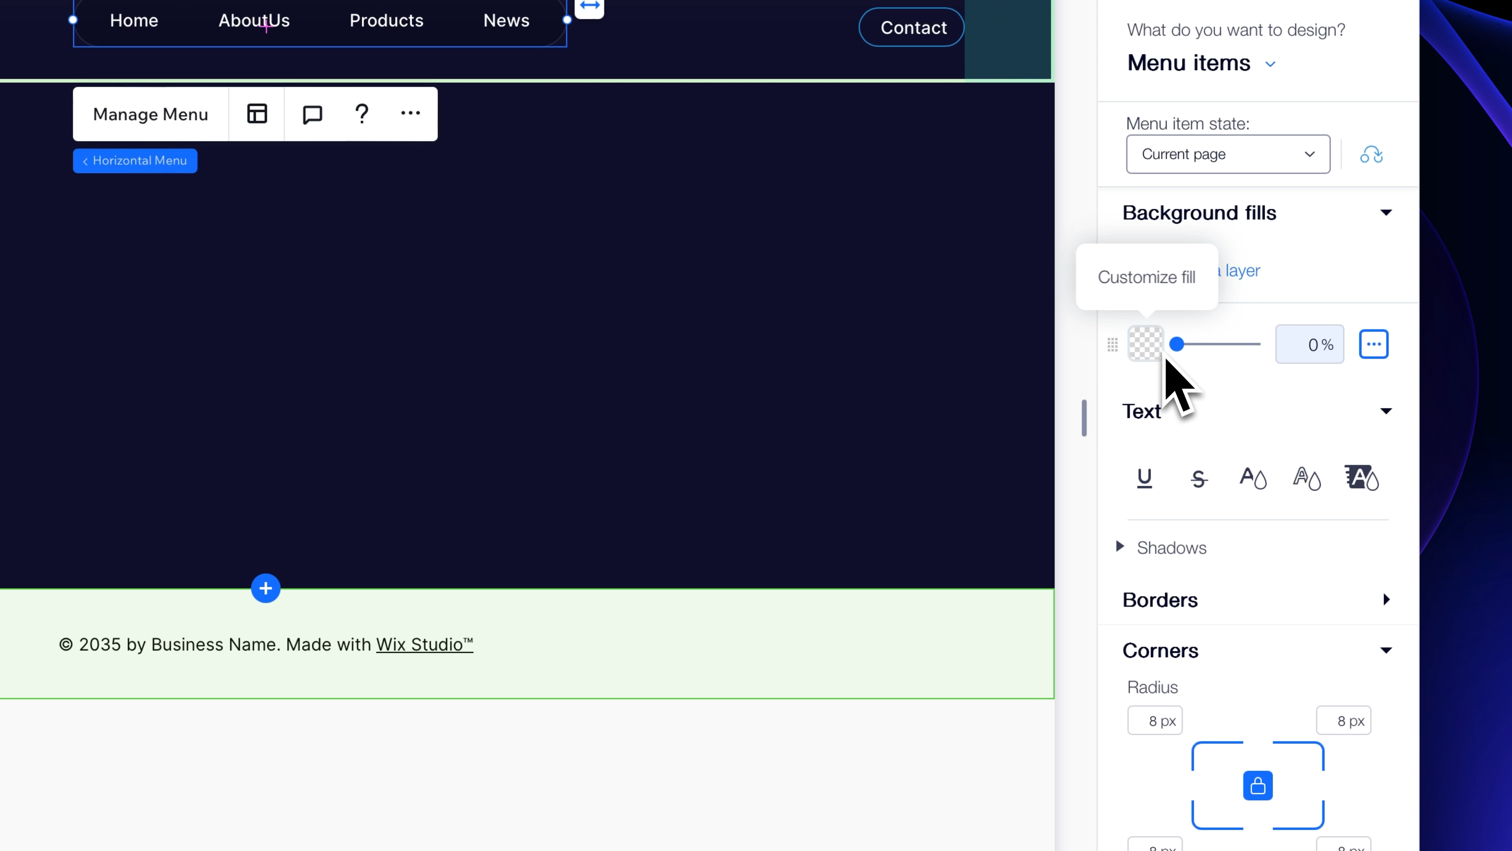The height and width of the screenshot is (851, 1512).
Task: Click the comments speech bubble icon
Action: point(312,114)
